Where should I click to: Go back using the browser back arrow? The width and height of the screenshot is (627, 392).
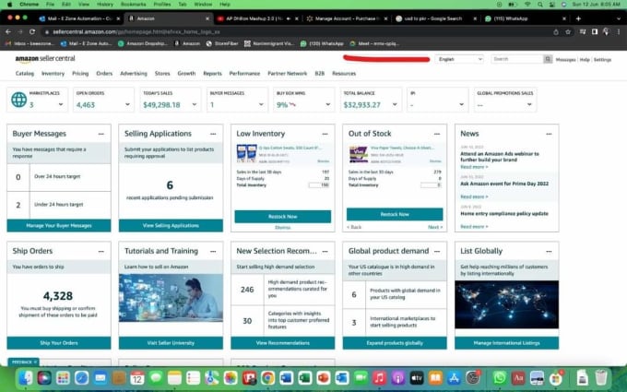coord(8,31)
